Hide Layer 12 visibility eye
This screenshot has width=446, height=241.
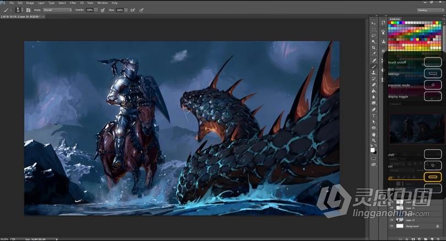(391, 220)
